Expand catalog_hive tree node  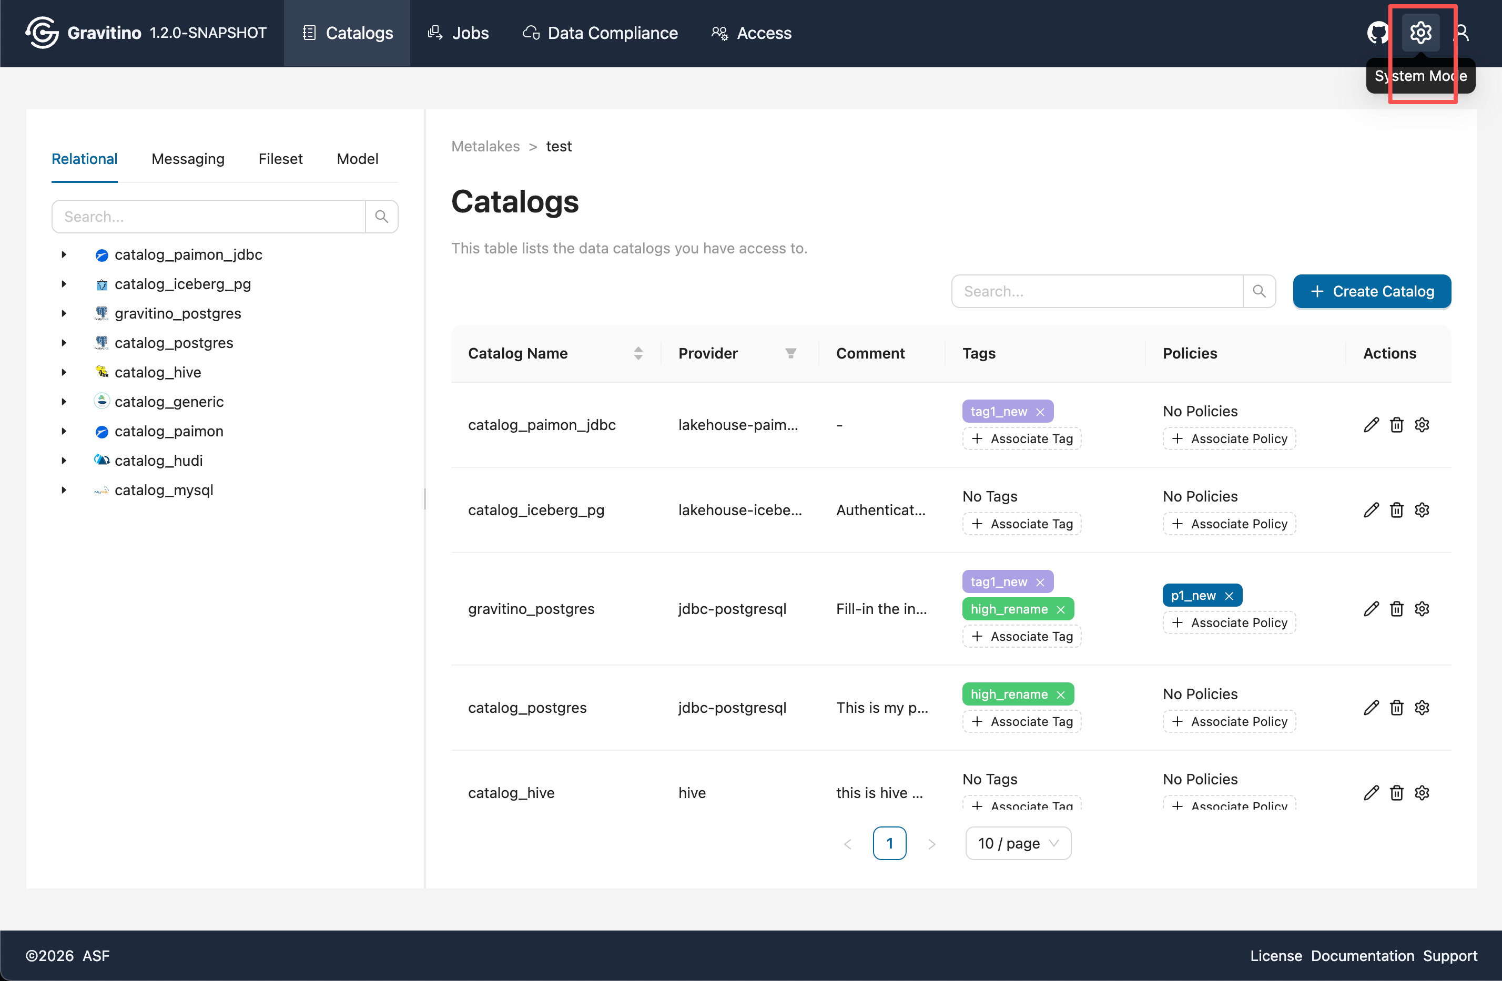click(64, 372)
